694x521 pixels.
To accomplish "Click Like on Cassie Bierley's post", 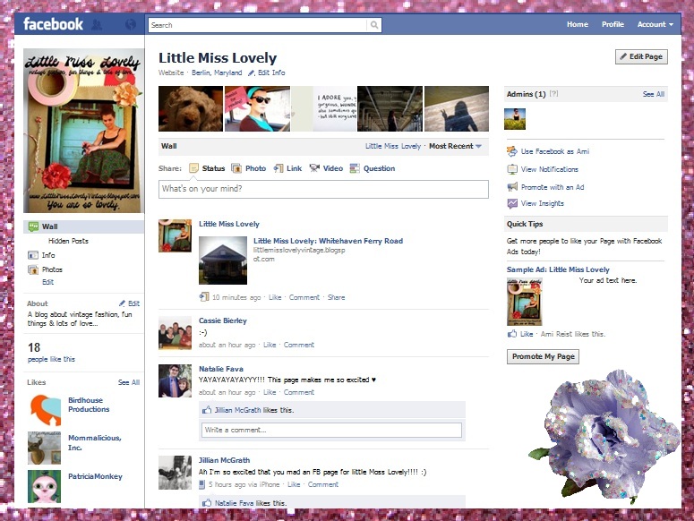I will click(270, 345).
